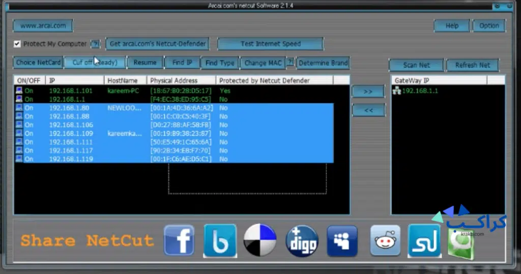Click the MySpace share icon
Viewport: 521px width, 274px height.
click(x=342, y=241)
